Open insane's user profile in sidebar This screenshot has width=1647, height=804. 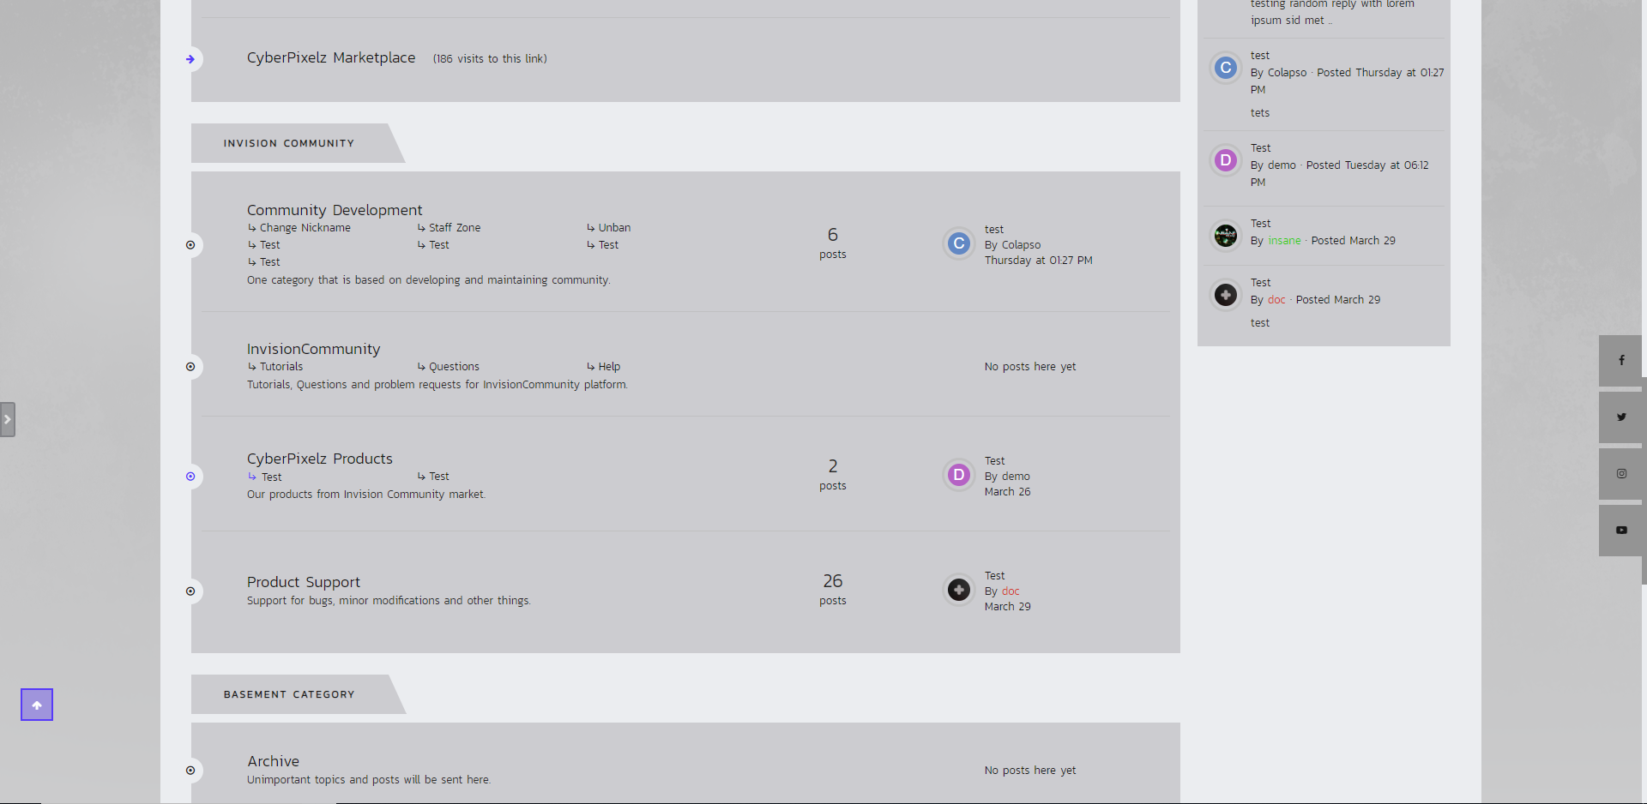[x=1284, y=241]
